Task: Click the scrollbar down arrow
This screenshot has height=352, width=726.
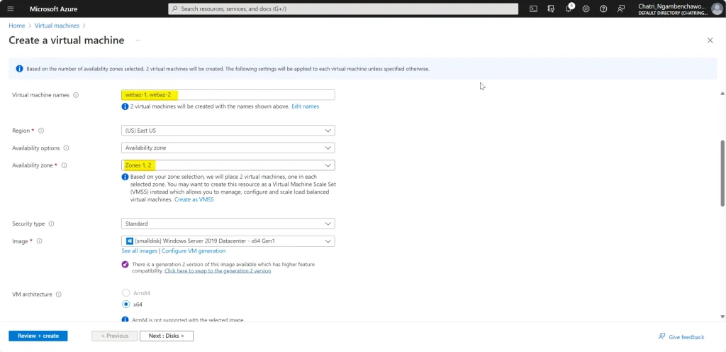Action: pyautogui.click(x=722, y=317)
